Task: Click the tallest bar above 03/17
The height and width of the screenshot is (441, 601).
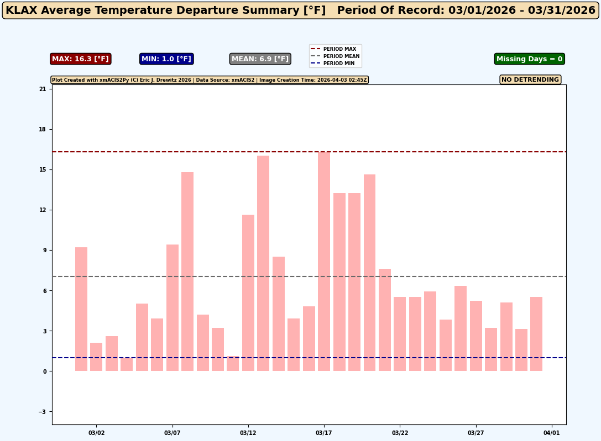Action: (x=324, y=261)
